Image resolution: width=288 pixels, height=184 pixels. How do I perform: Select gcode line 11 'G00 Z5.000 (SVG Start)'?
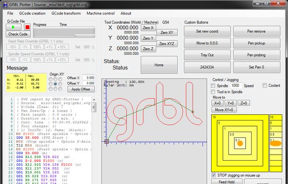pyautogui.click(x=42, y=138)
